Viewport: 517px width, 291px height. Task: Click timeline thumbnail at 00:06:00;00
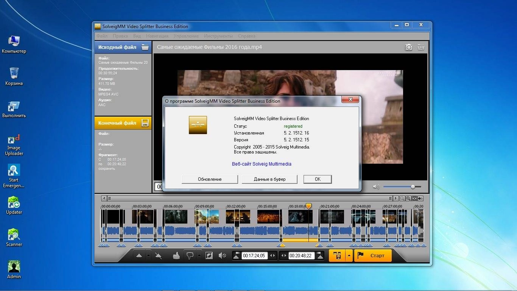pyautogui.click(x=176, y=217)
